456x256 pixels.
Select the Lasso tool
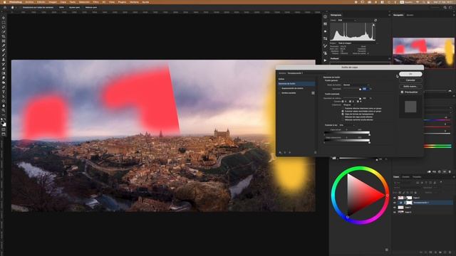[4, 27]
